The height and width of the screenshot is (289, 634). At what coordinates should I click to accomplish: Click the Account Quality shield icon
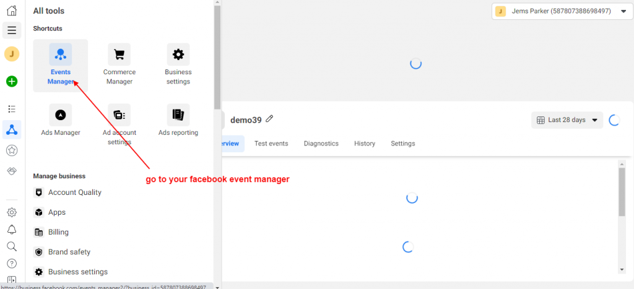[x=39, y=192]
